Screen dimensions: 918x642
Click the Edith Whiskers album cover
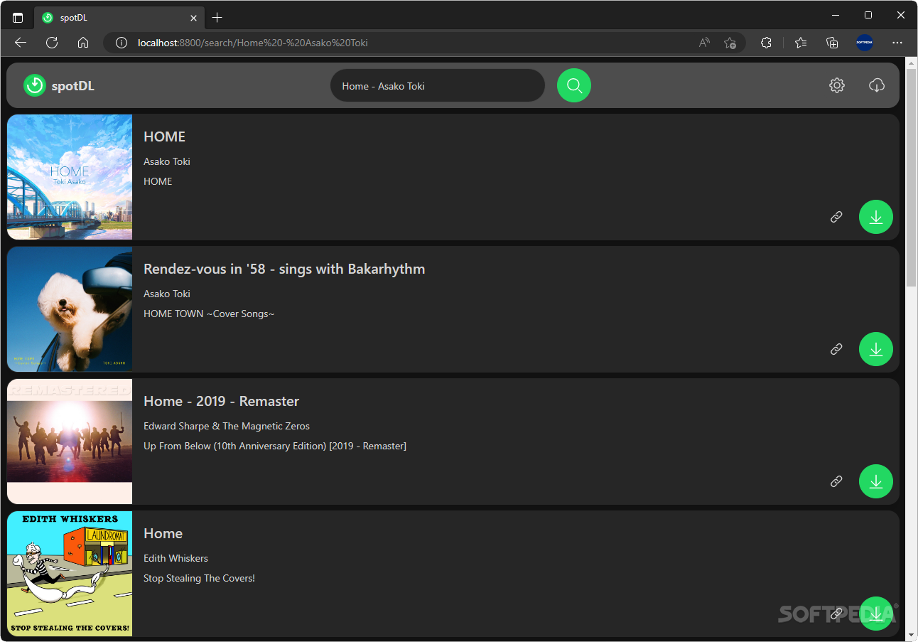point(70,574)
